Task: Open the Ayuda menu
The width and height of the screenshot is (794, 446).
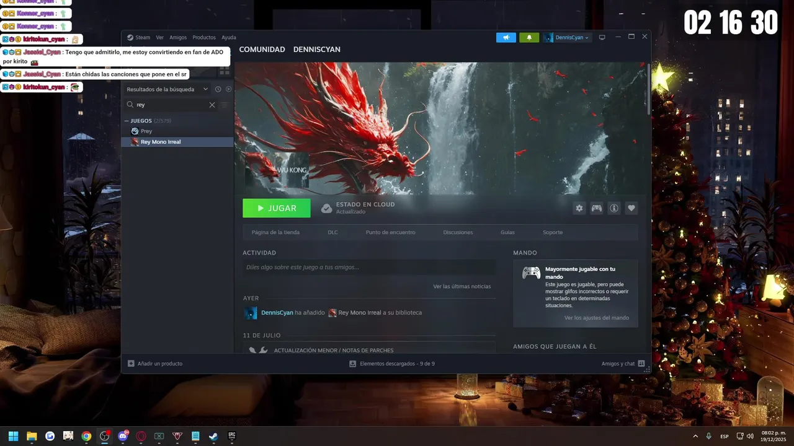Action: coord(229,37)
